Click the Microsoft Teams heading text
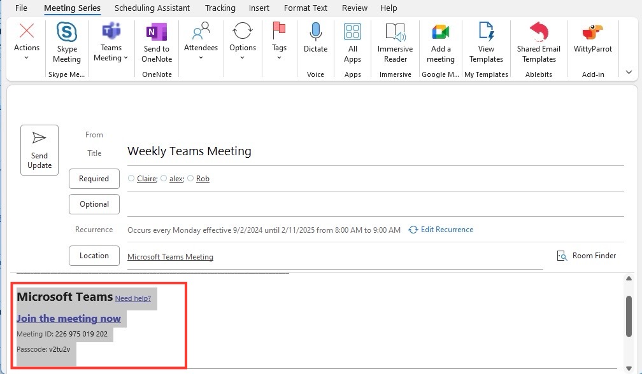This screenshot has width=642, height=374. 65,297
